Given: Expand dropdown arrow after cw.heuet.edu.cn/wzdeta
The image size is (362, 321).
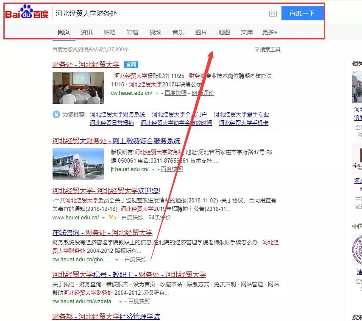Looking at the screenshot, I should [120, 302].
